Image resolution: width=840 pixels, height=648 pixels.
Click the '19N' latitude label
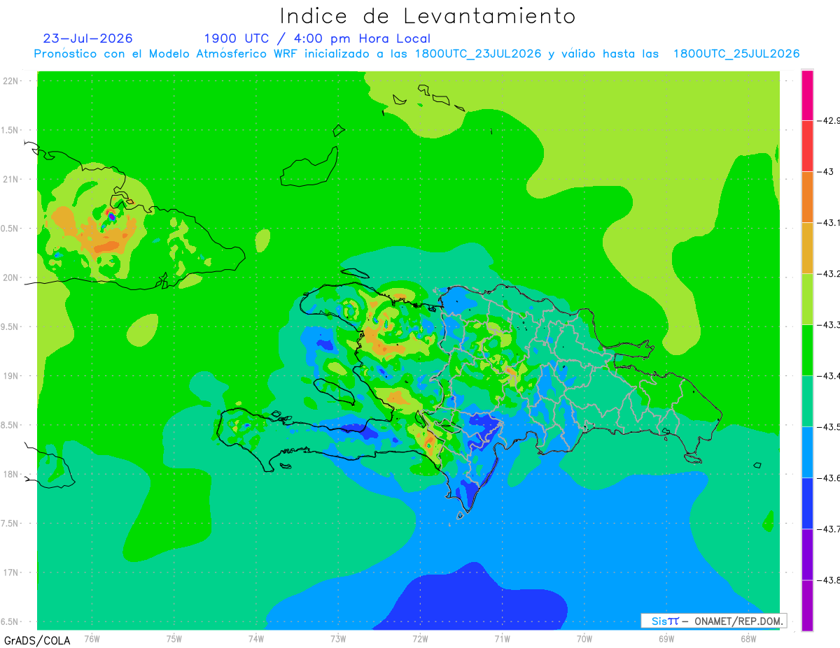point(10,376)
